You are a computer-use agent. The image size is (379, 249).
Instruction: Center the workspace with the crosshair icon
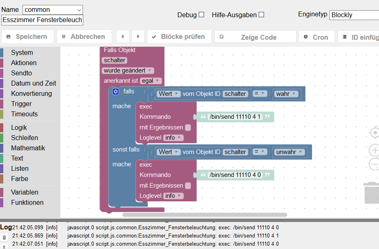click(374, 133)
